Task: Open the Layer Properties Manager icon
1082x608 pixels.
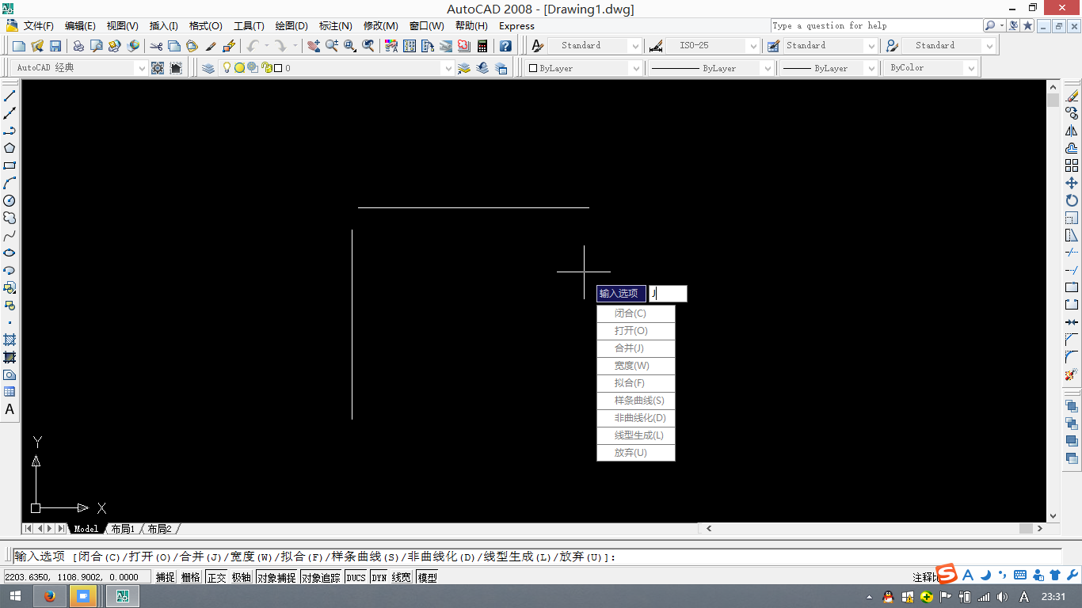Action: click(x=208, y=68)
